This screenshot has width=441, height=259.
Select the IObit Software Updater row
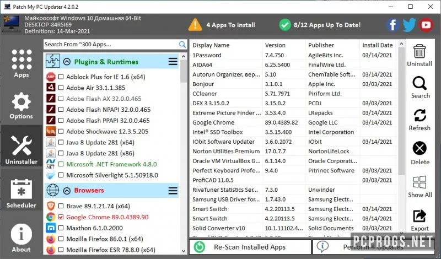point(293,142)
